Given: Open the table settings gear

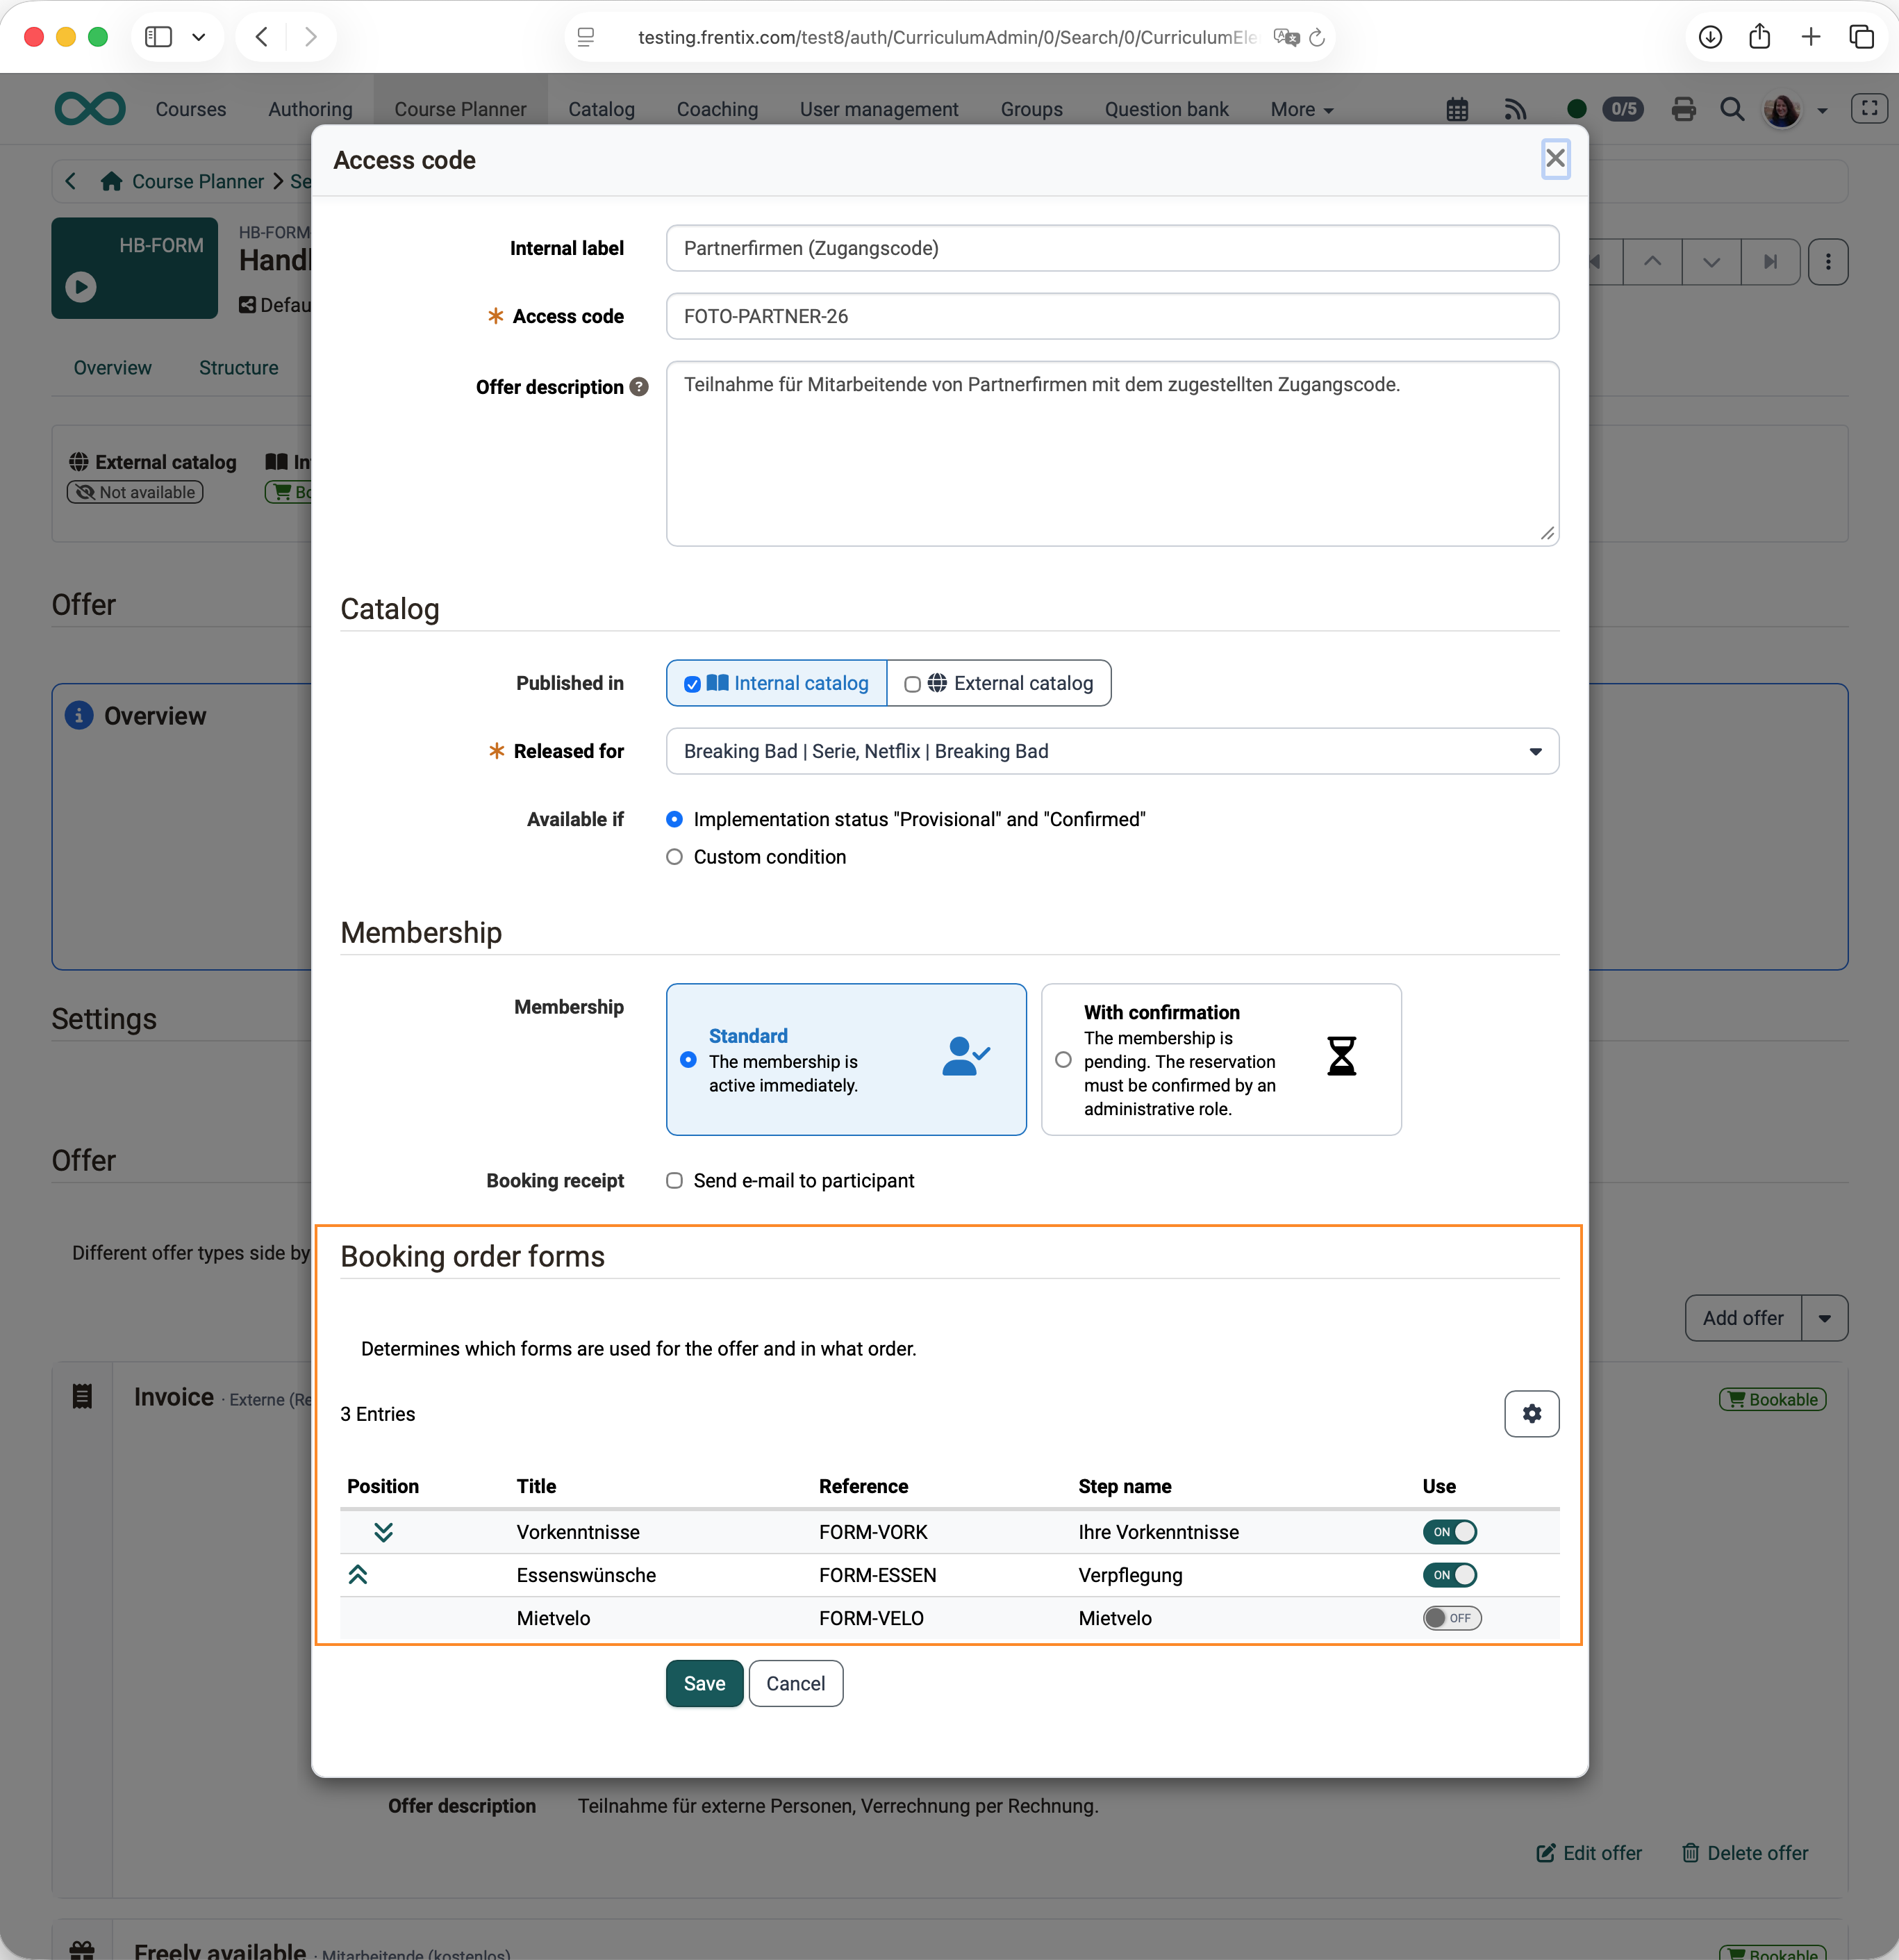Looking at the screenshot, I should [x=1531, y=1413].
